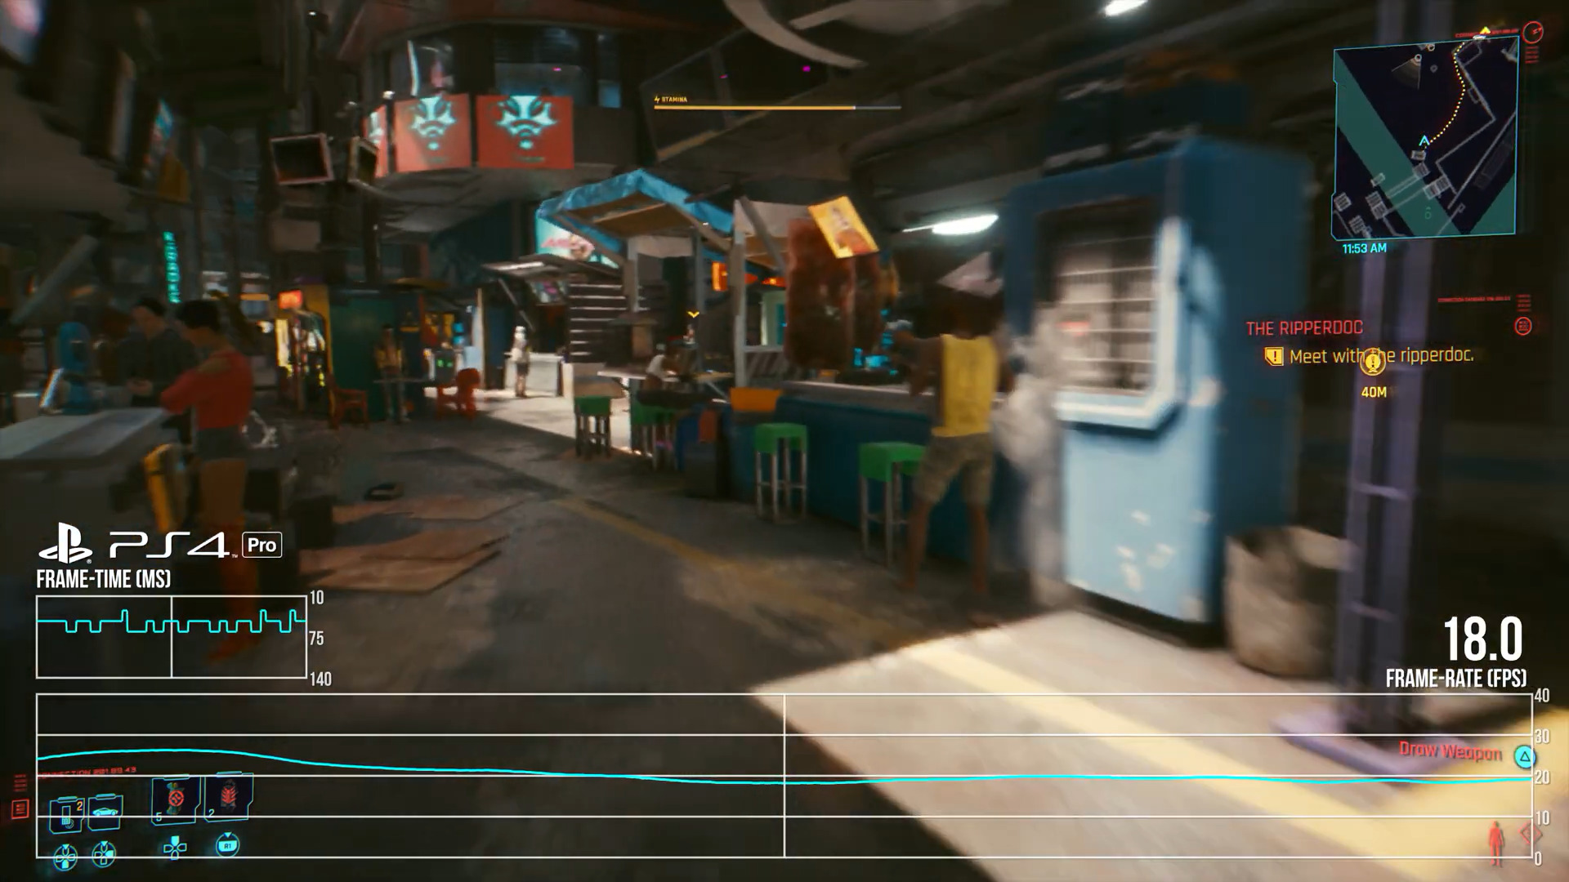
Task: Click the Meet with the ripperdoc objective text
Action: tap(1381, 356)
